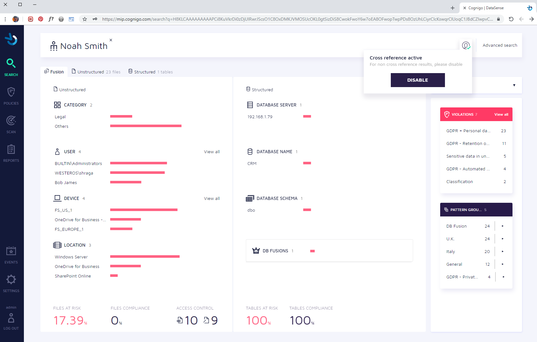
Task: Open the Advanced search link
Action: point(500,45)
